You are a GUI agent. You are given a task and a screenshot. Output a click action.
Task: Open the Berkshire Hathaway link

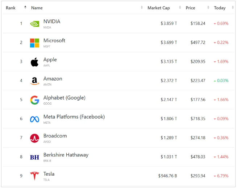[66, 155]
